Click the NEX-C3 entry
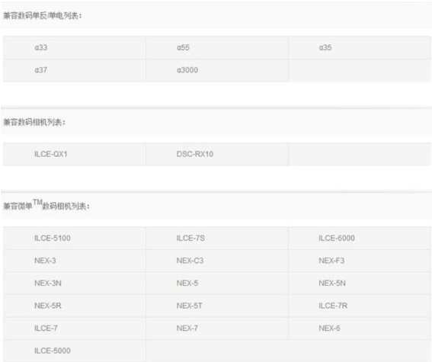 coord(217,261)
